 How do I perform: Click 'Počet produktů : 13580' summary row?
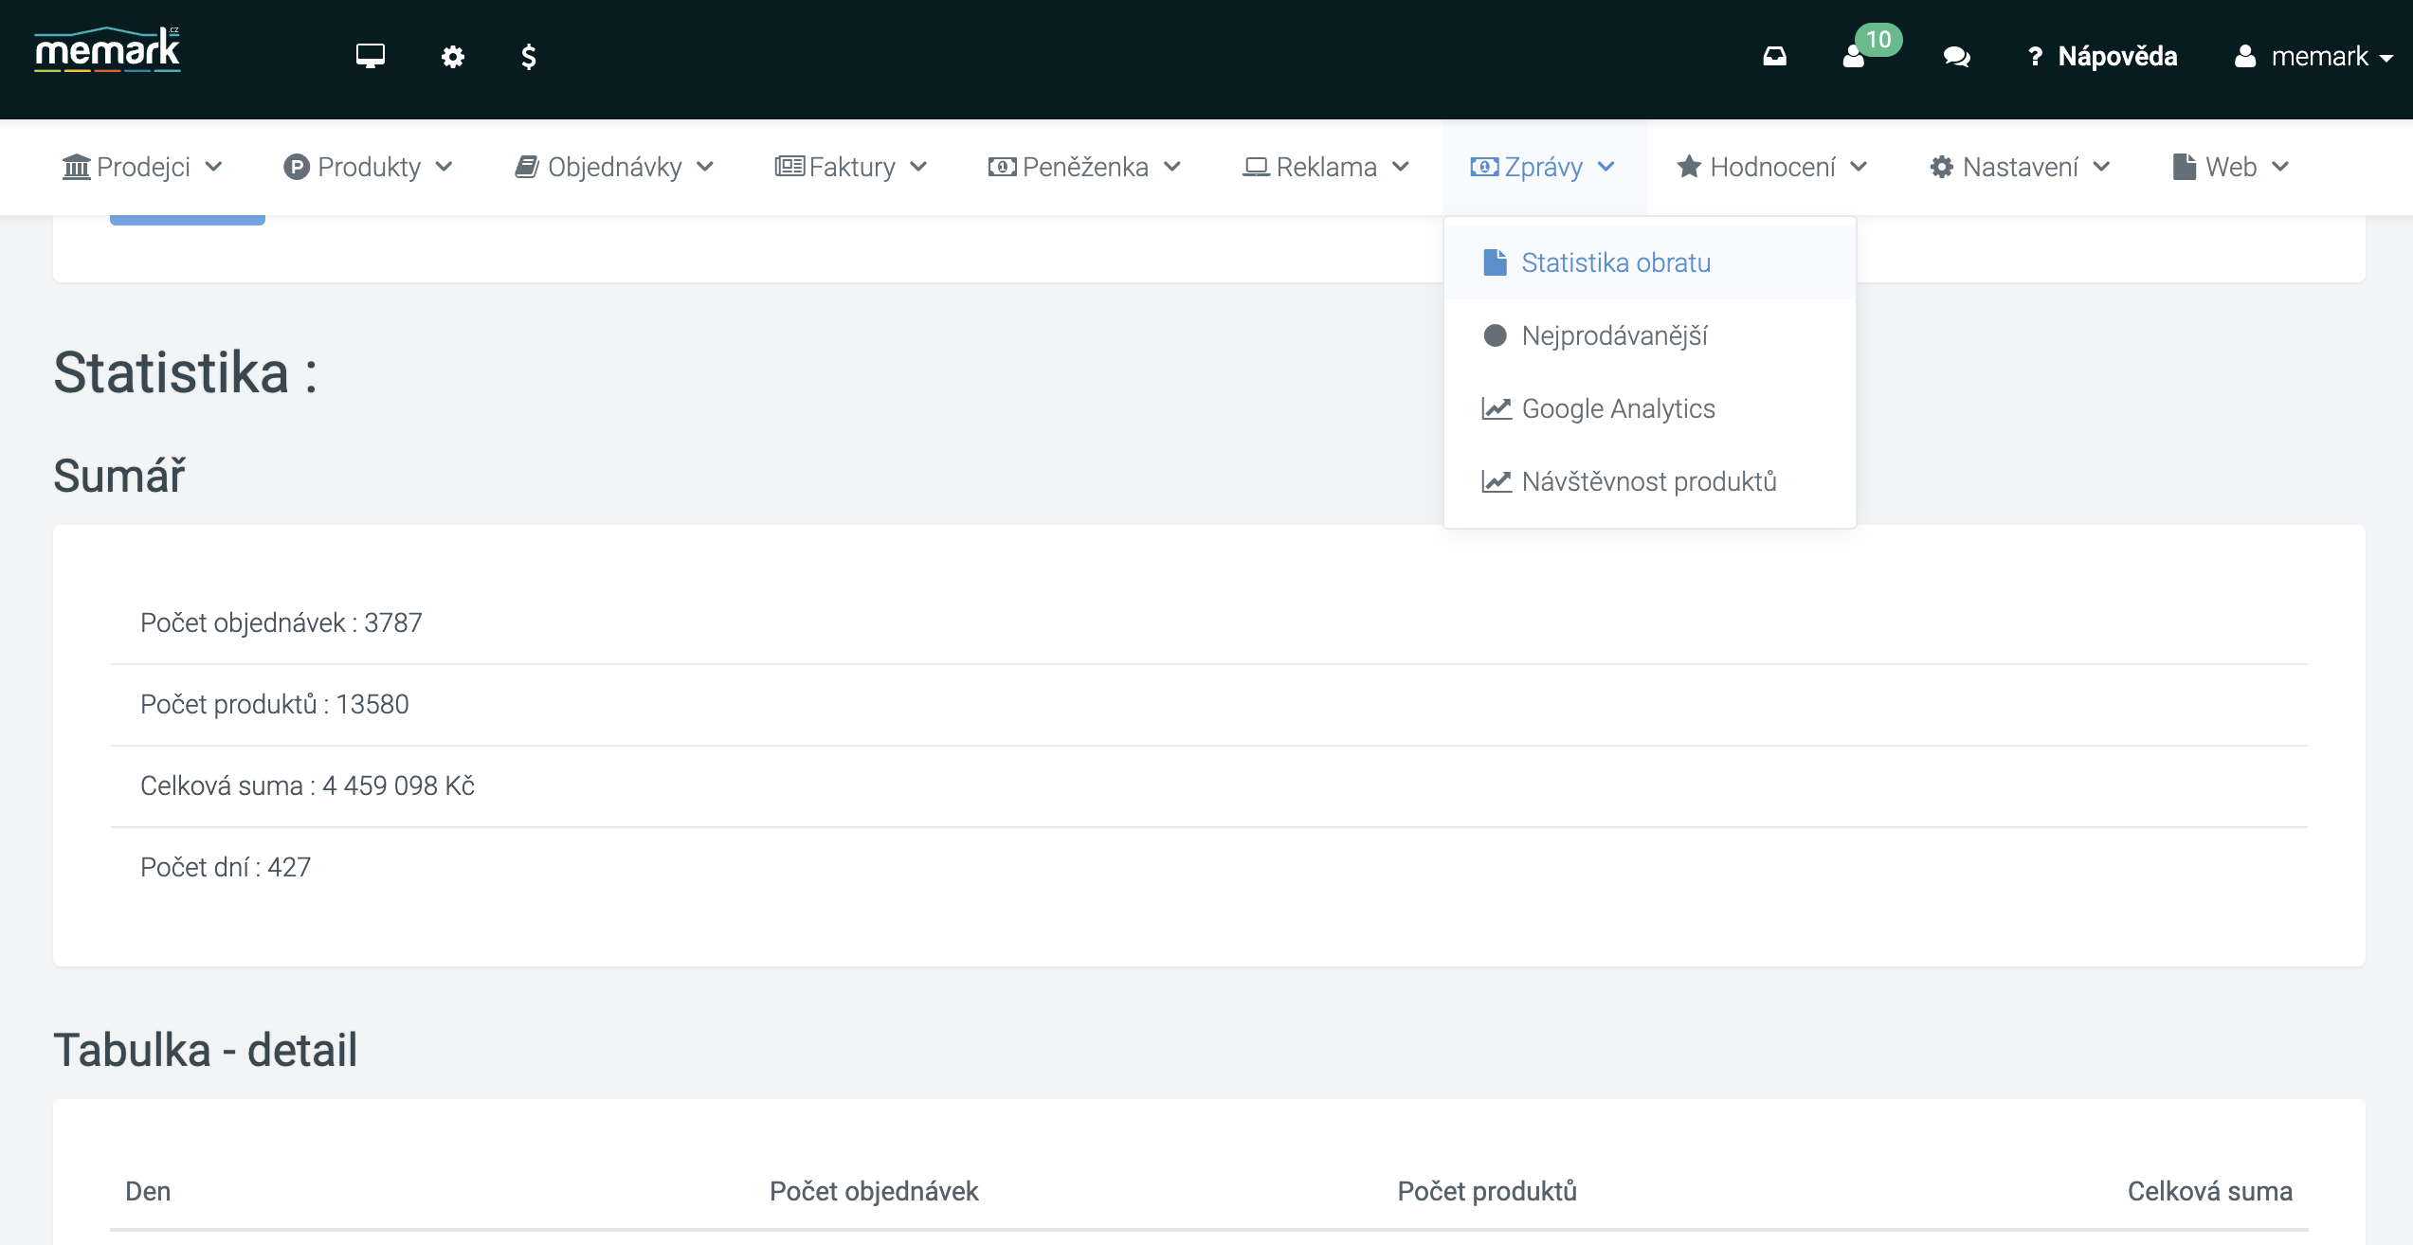tap(1209, 704)
